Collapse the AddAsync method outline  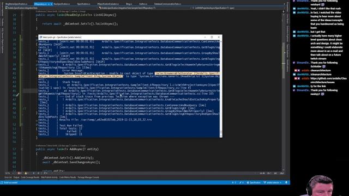[x=22, y=149]
